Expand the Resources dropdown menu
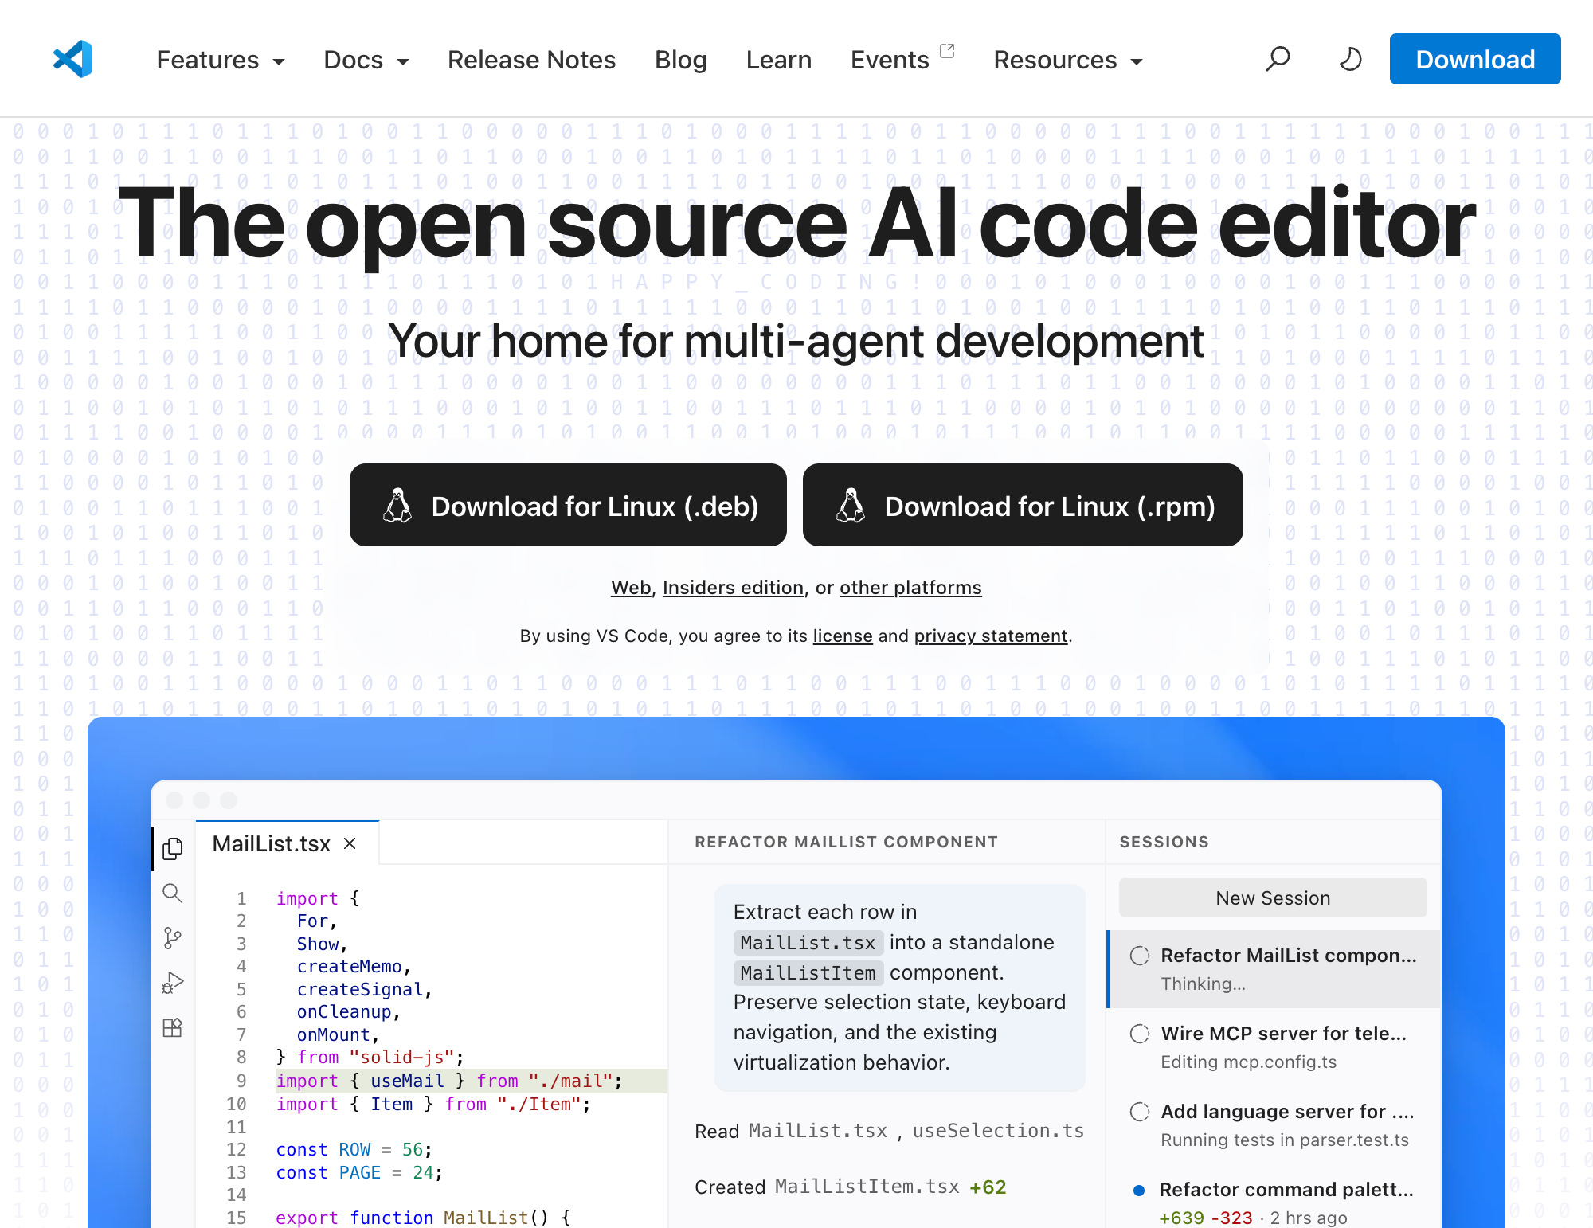Screen dimensions: 1593x1228 (1068, 60)
